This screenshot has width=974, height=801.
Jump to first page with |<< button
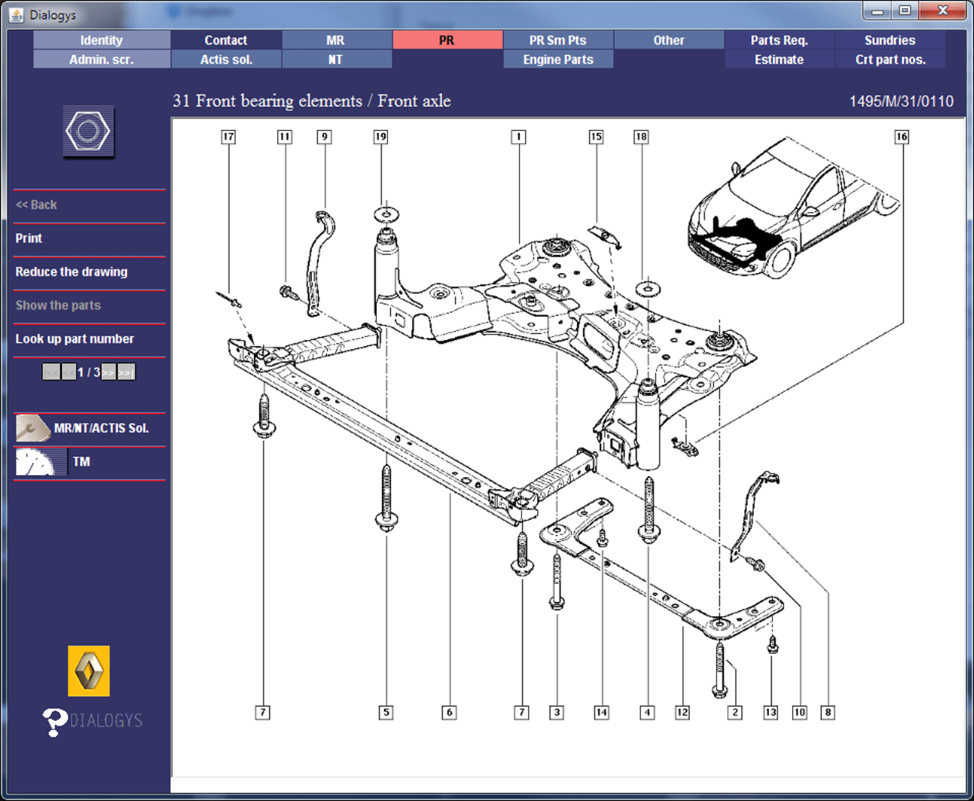click(50, 372)
